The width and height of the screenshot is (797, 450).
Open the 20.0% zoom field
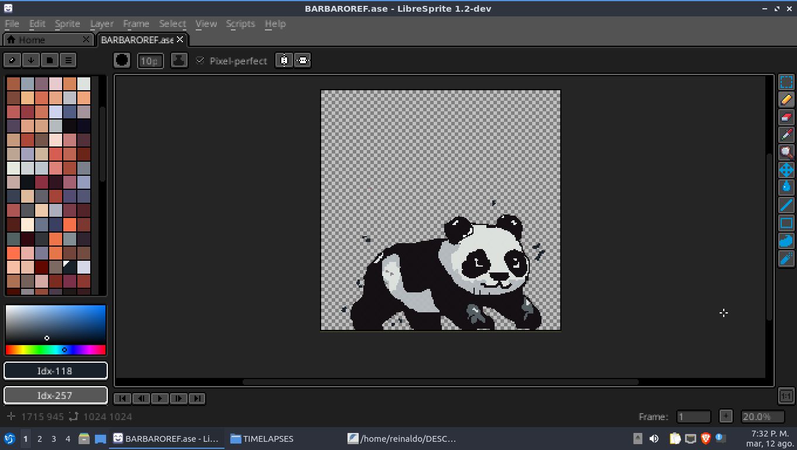tap(763, 417)
